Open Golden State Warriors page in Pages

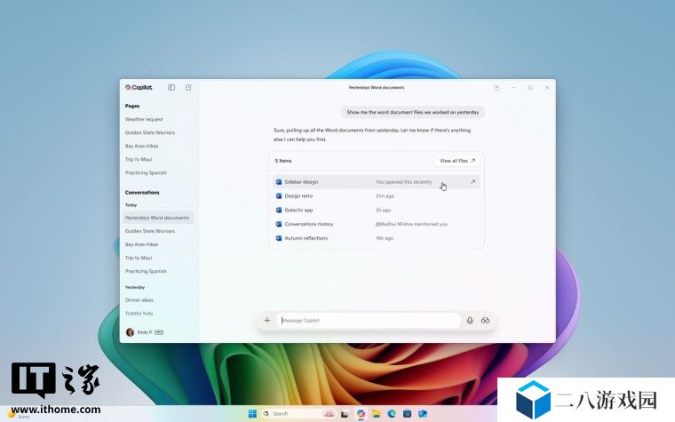click(x=149, y=132)
